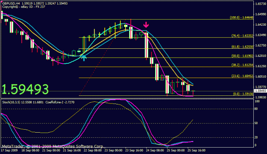The height and width of the screenshot is (154, 267).
Task: Click the 22 Sep 08:00 time label
Action: click(93, 150)
